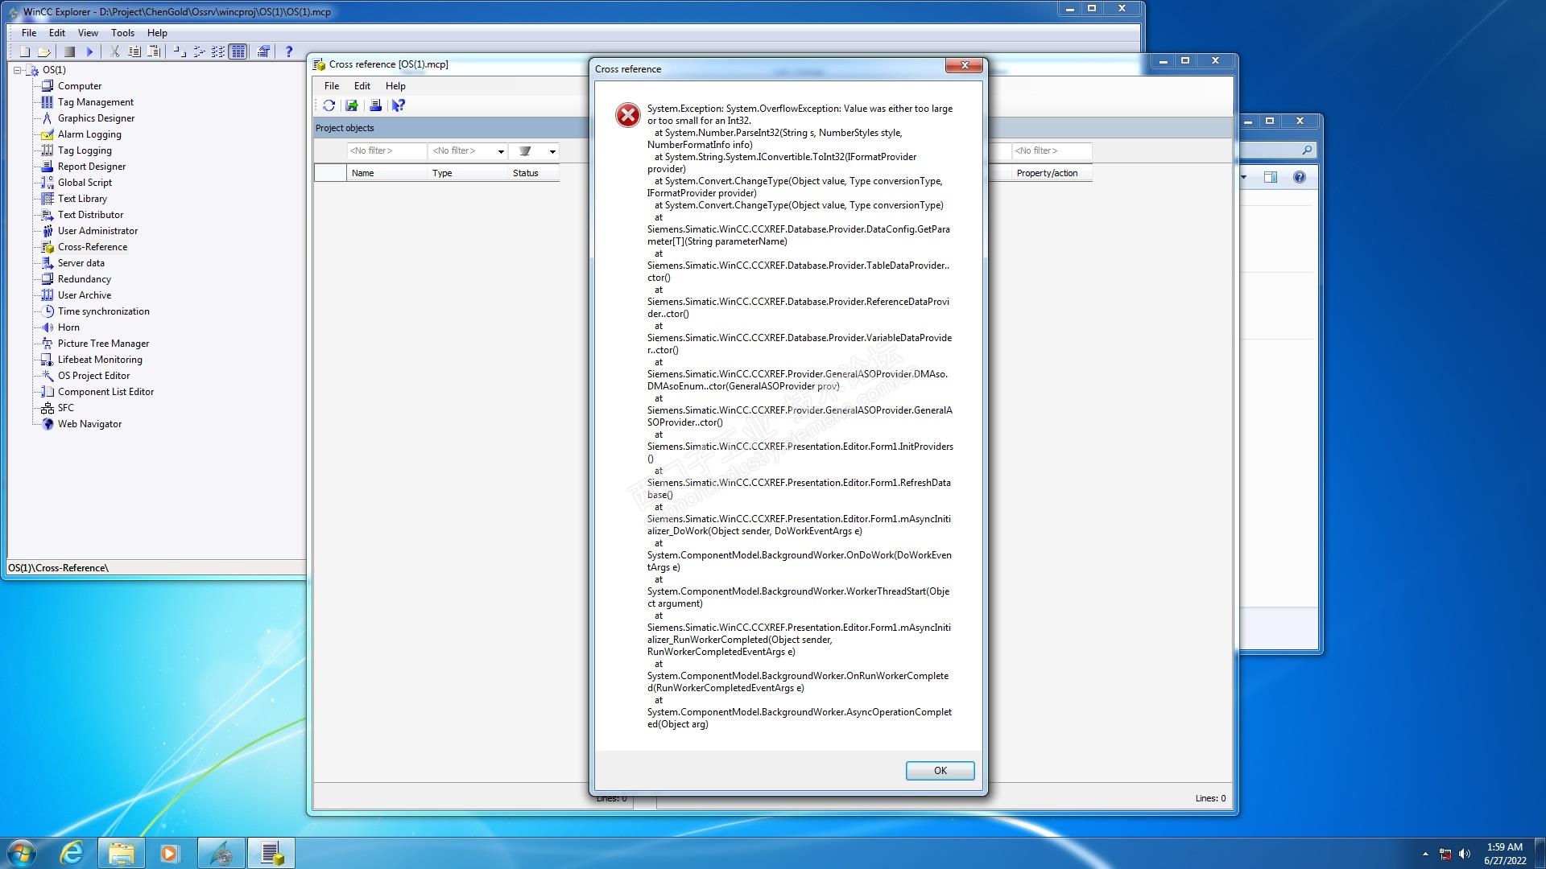Click the Deactivate runtime stop icon

coord(70,51)
